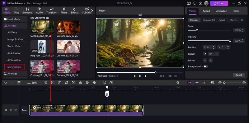249x123 pixels.
Task: Select the Remove BG sub-tab
Action: click(x=209, y=20)
